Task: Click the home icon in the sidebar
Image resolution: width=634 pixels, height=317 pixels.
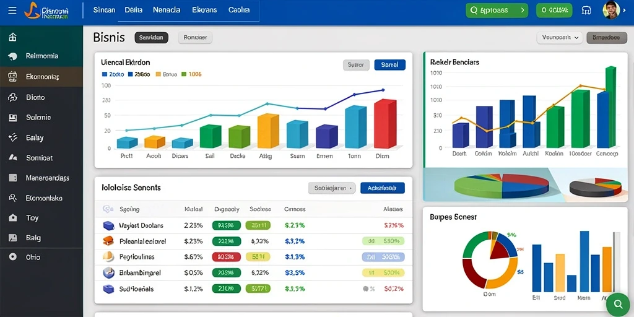Action: pos(13,37)
